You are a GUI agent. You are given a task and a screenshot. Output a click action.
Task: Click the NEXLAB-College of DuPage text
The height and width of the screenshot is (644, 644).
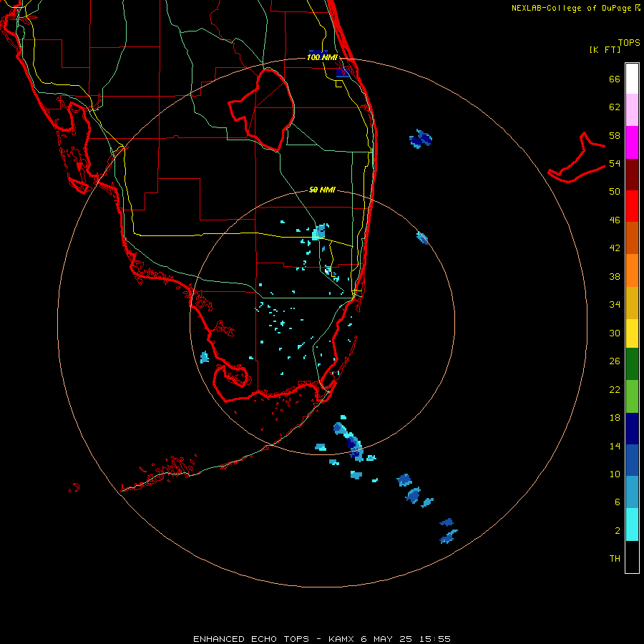[x=571, y=8]
